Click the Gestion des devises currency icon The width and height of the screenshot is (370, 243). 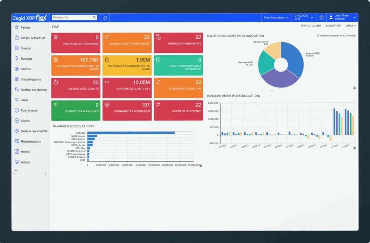pos(17,90)
